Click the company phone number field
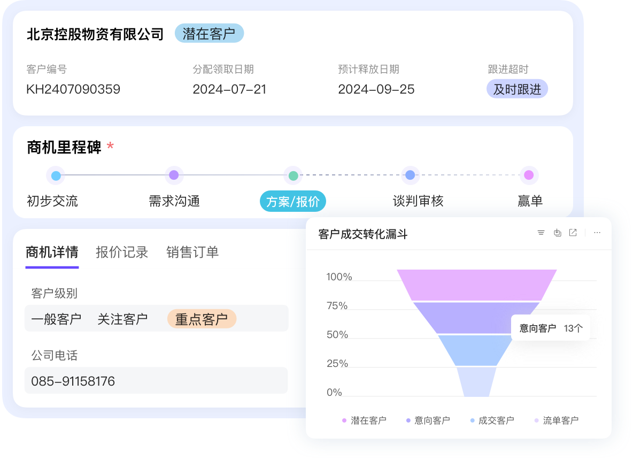This screenshot has width=633, height=460. (156, 380)
